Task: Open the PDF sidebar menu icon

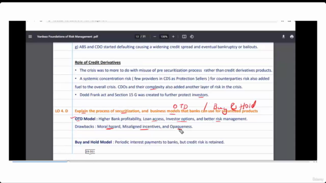Action: tap(30, 37)
